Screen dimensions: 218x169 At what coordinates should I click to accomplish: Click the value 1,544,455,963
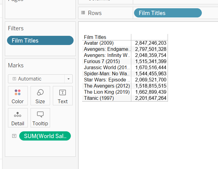point(151,73)
